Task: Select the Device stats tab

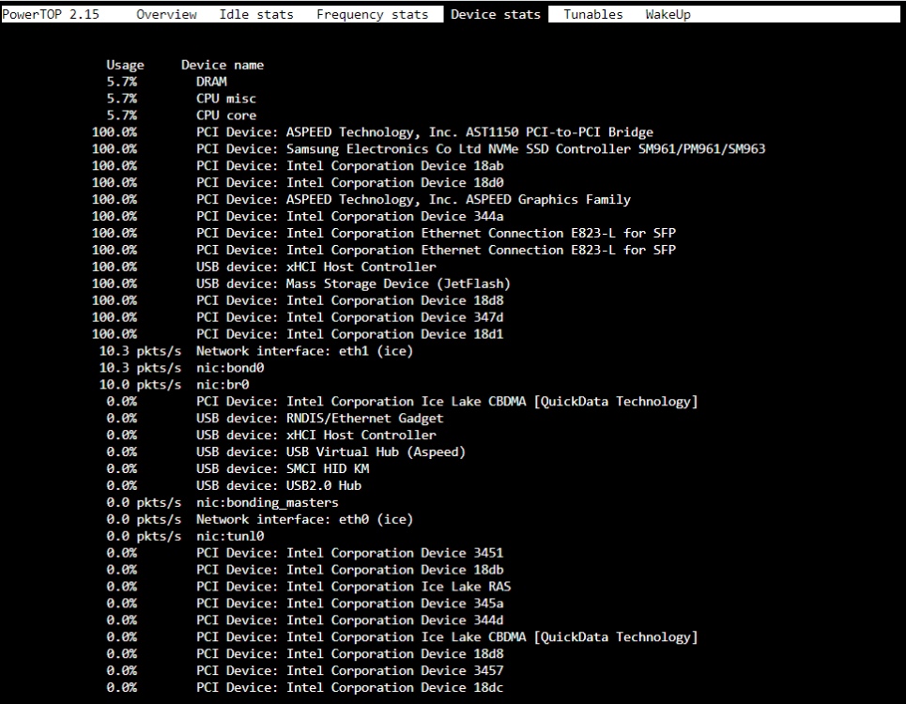Action: (x=495, y=14)
